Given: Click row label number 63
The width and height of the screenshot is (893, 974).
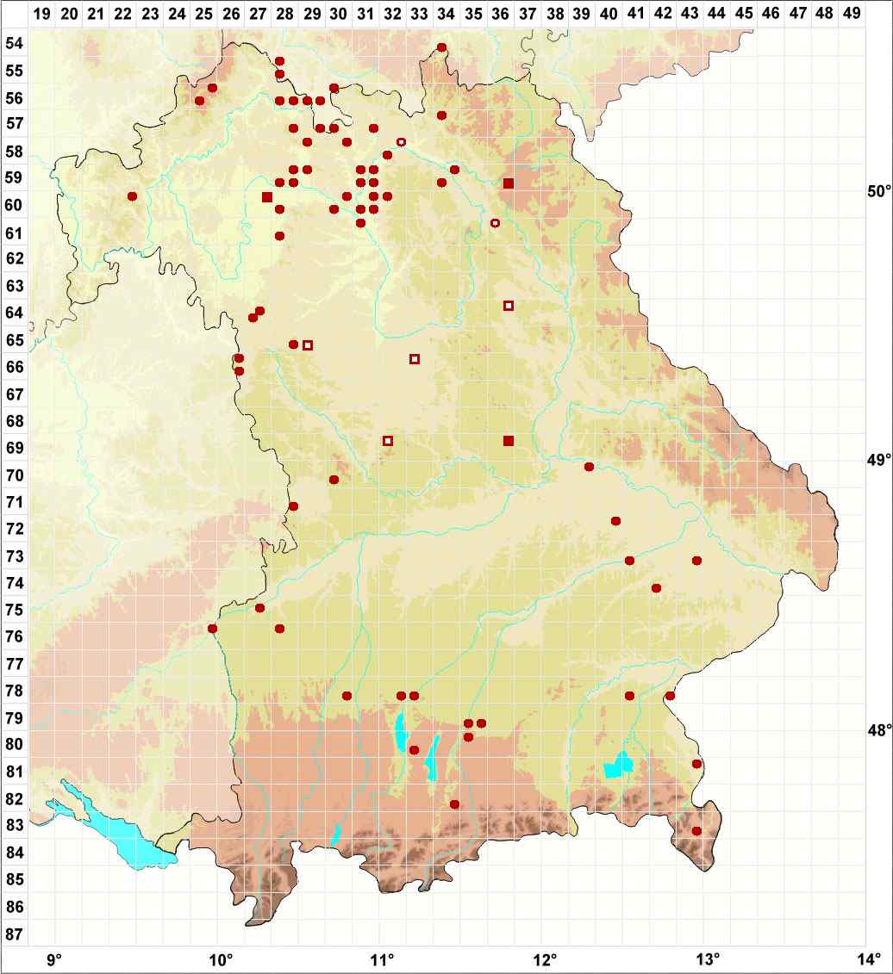Looking at the screenshot, I should click(x=15, y=286).
